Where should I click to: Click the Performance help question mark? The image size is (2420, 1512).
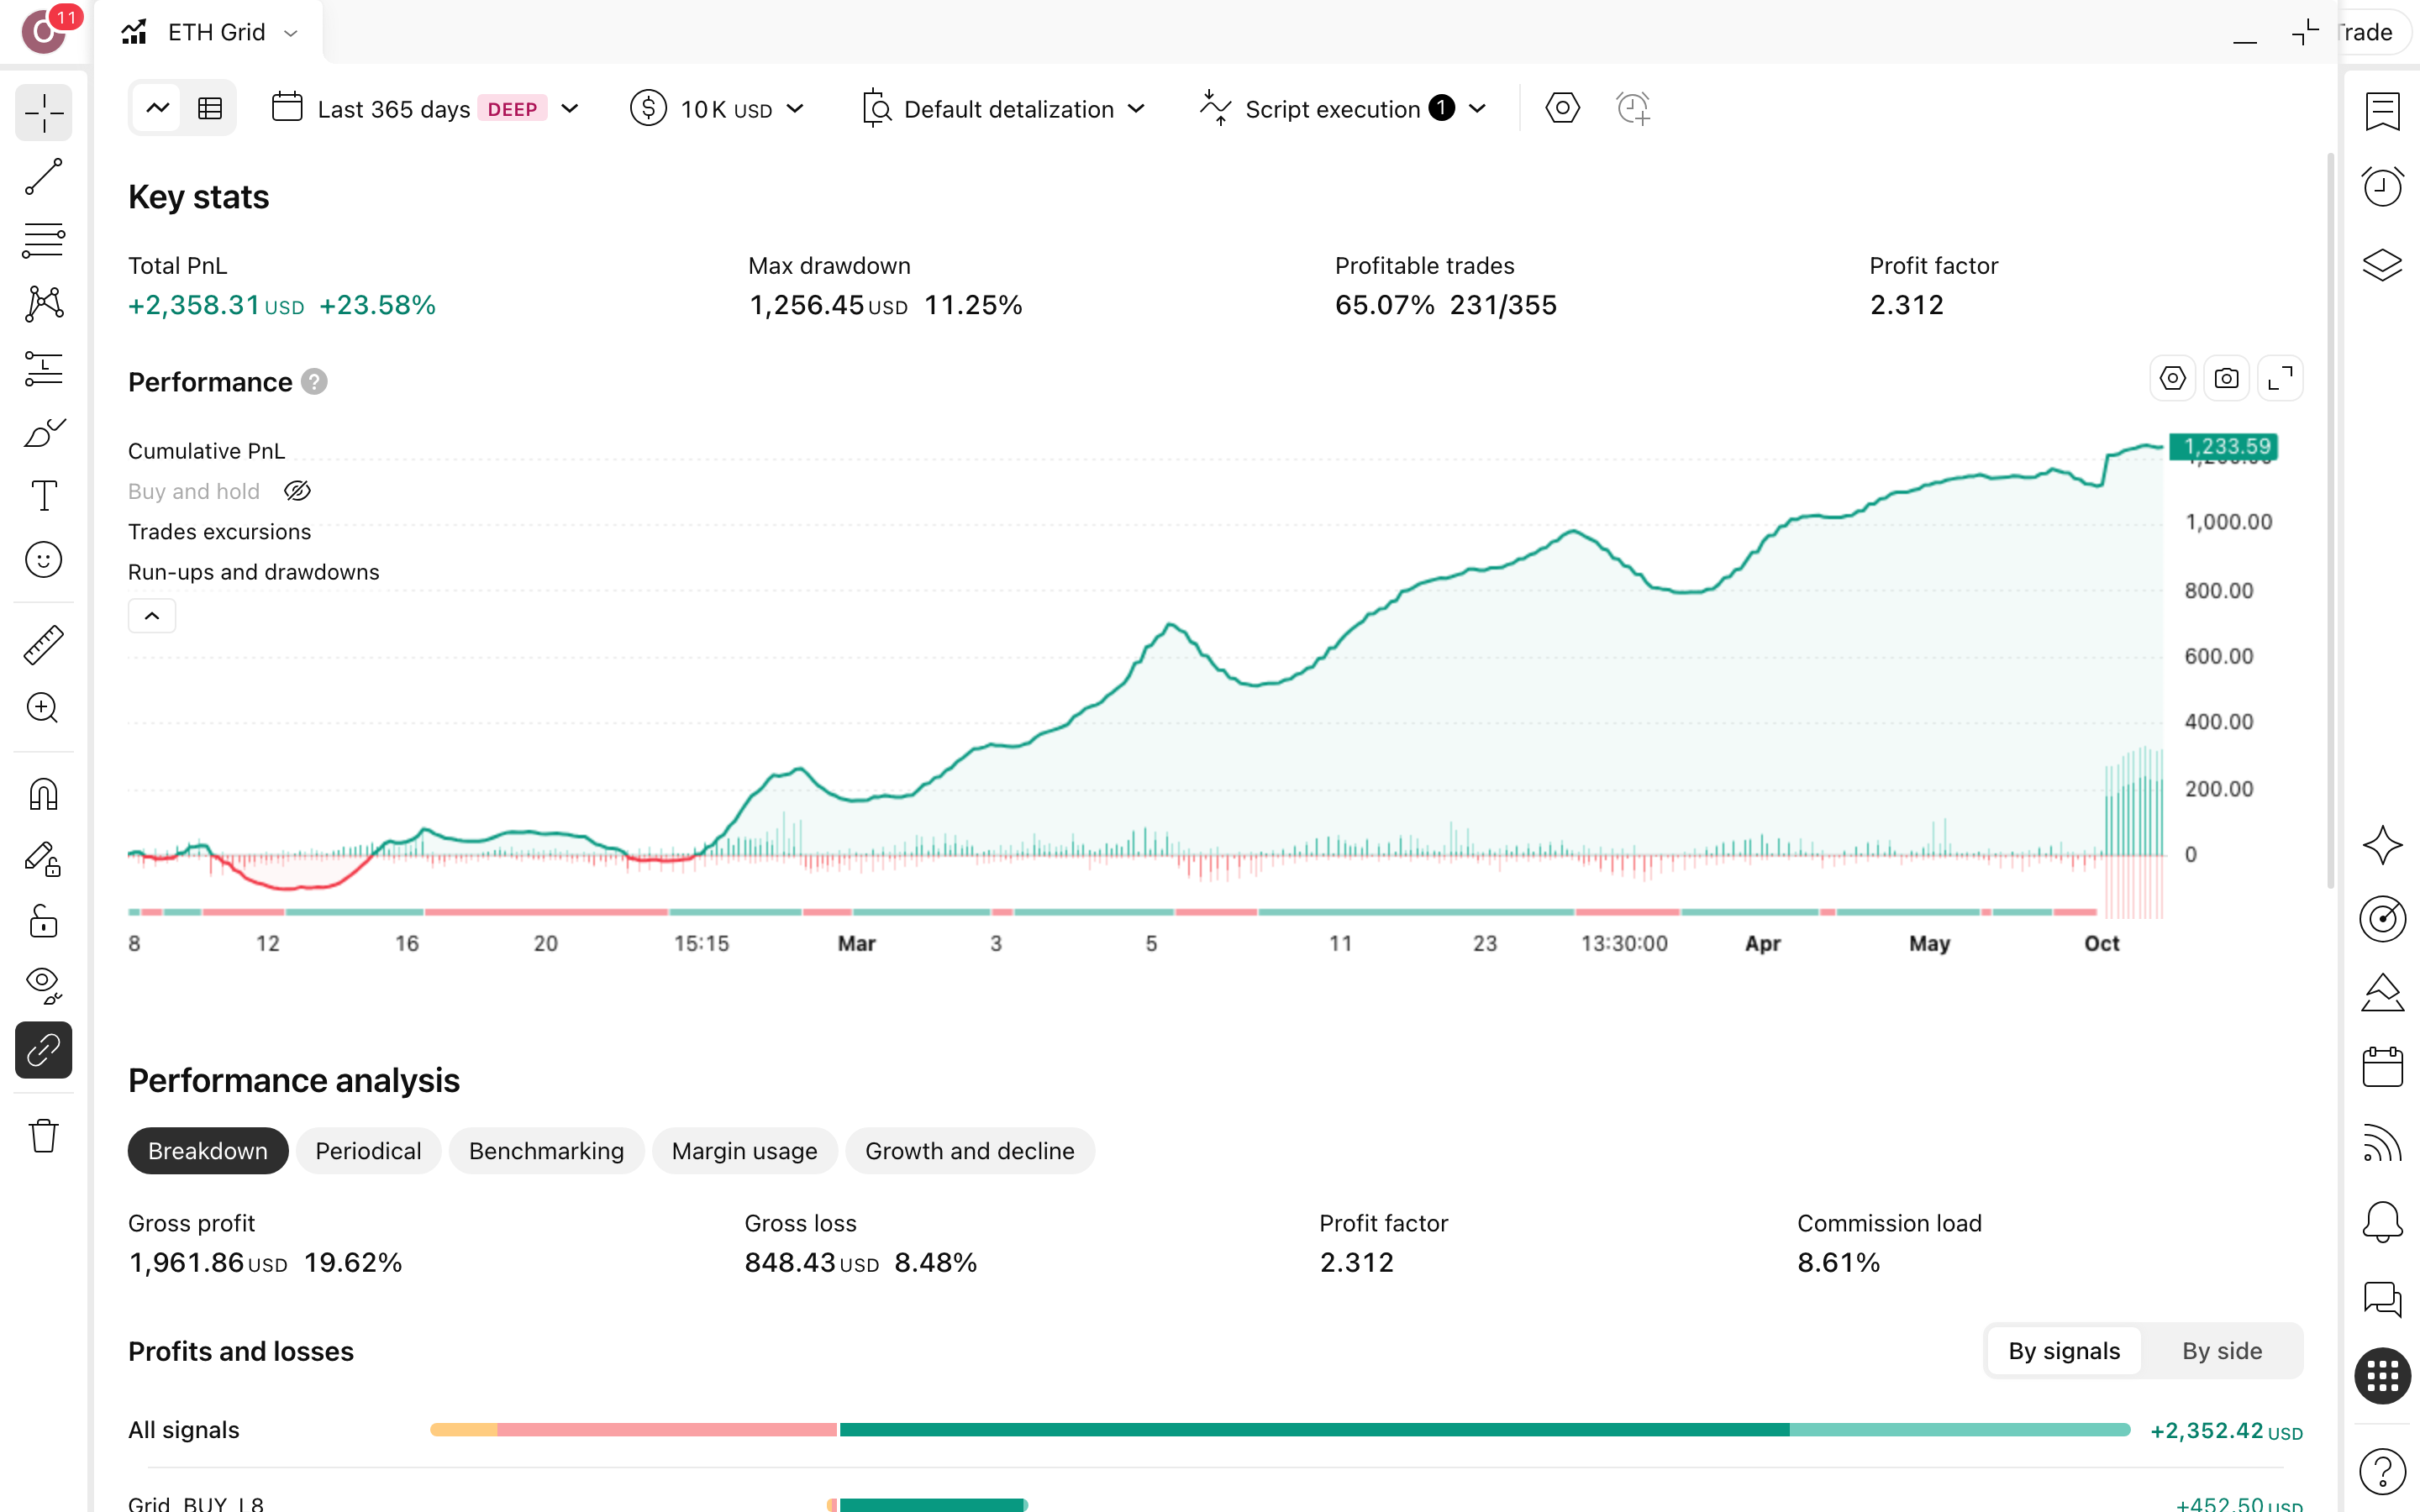pyautogui.click(x=314, y=382)
